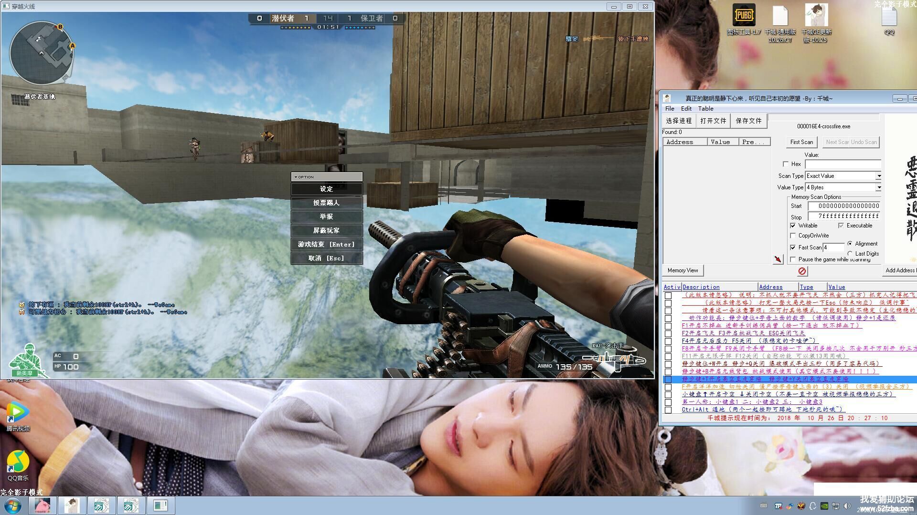
Task: Sort results by Address column header
Action: tap(685, 142)
